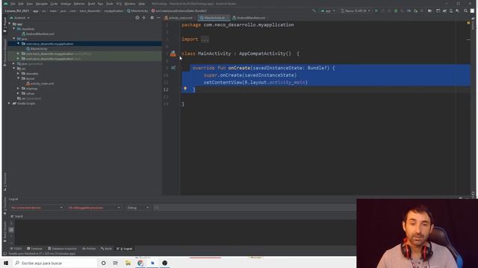The height and width of the screenshot is (268, 478).
Task: Open the Android project view dropdown
Action: pos(20,18)
